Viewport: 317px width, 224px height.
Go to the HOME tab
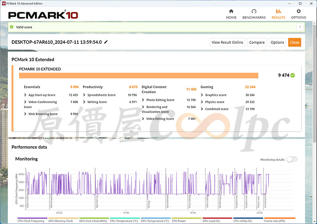[231, 14]
